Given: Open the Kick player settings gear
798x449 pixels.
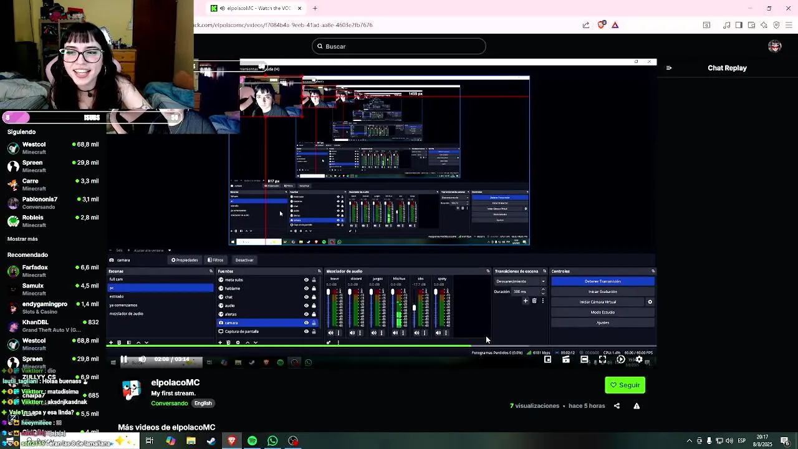Looking at the screenshot, I should [639, 360].
